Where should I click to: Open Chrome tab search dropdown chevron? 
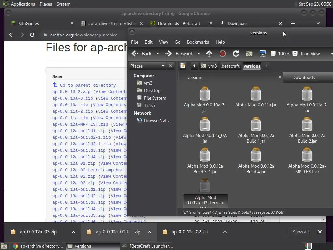click(x=318, y=23)
